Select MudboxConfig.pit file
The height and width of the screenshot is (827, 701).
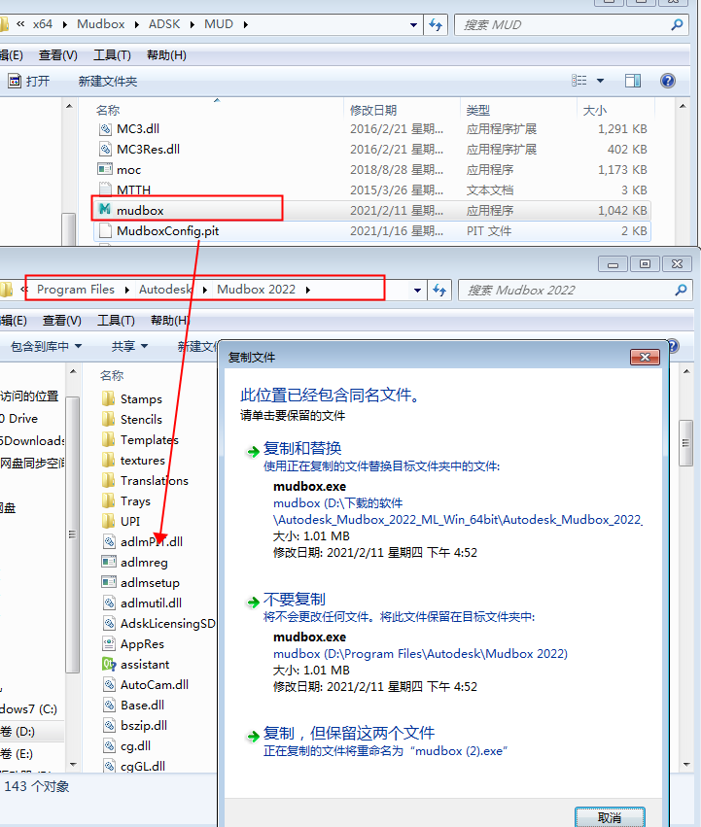(371, 231)
